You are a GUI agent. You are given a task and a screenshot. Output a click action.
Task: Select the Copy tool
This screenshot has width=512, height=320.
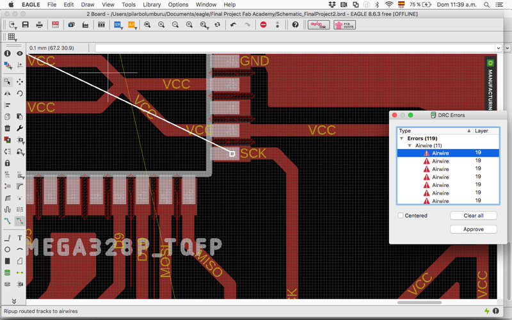[7, 116]
